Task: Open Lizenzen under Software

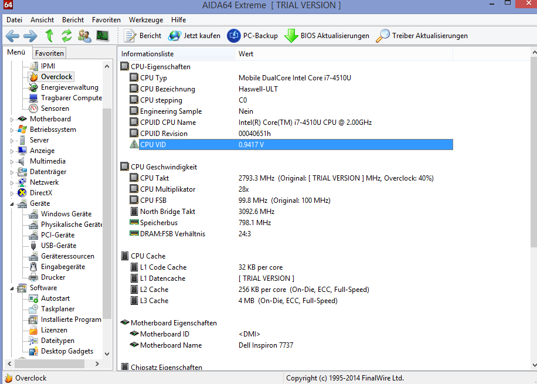Action: [x=54, y=330]
